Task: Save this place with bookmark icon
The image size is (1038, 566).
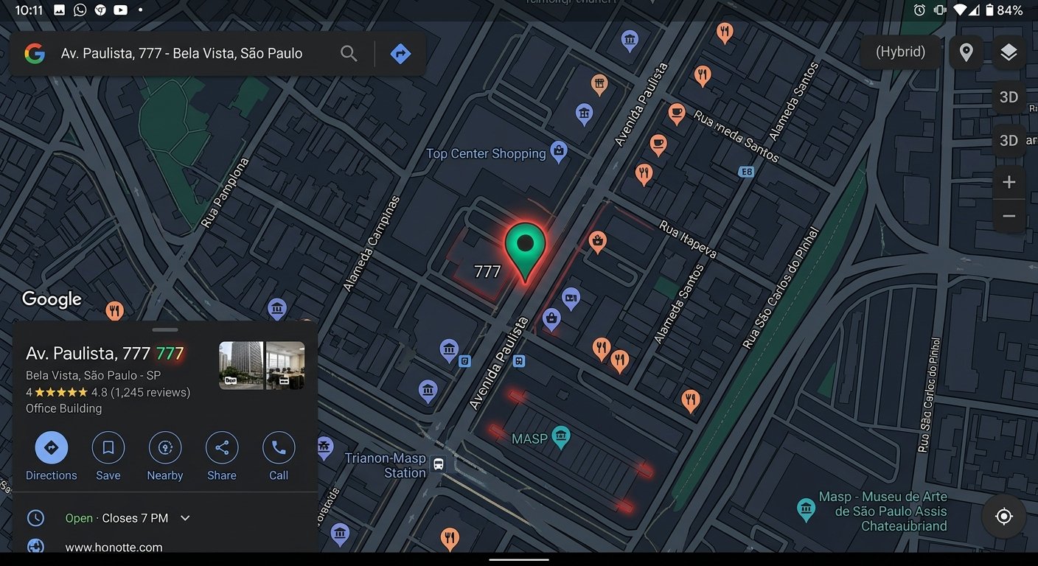Action: tap(108, 457)
